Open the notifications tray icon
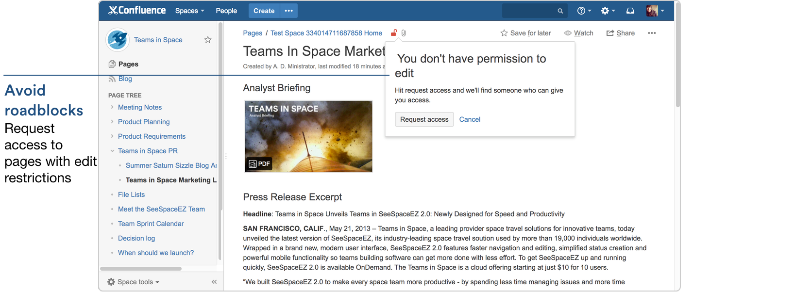 630,11
